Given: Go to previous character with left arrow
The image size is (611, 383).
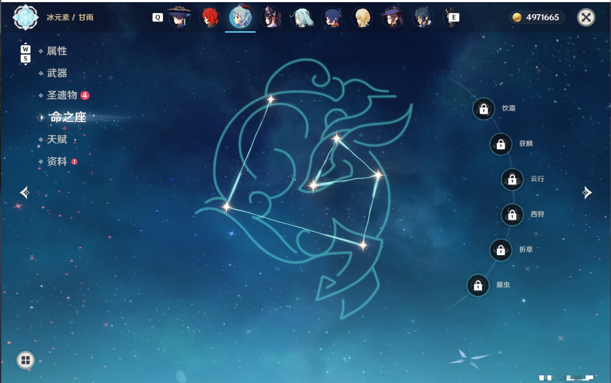Looking at the screenshot, I should 25,193.
